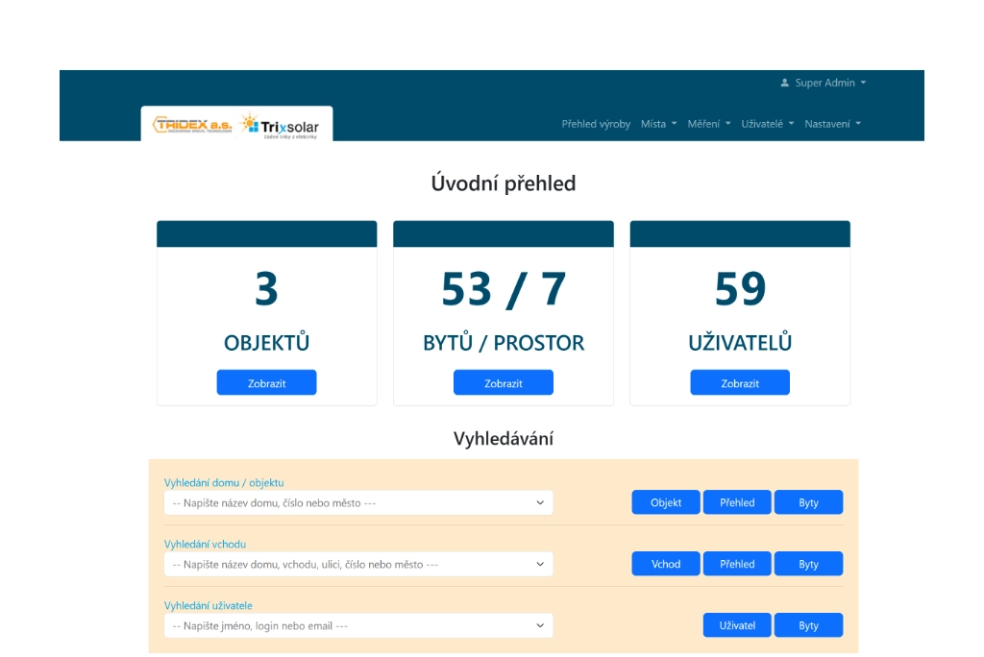Open the user search combo box

(x=358, y=625)
